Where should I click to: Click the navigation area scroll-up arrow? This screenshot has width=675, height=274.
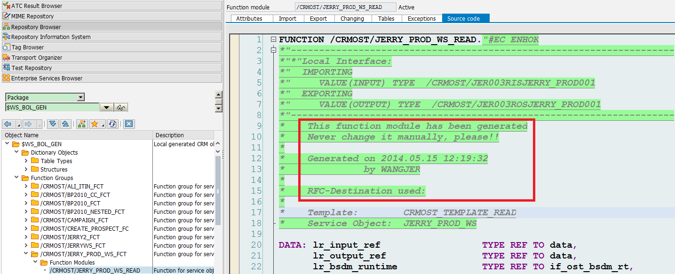[x=218, y=94]
